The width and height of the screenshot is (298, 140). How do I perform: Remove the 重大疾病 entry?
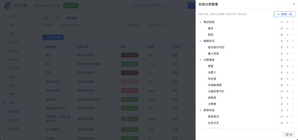point(293,54)
